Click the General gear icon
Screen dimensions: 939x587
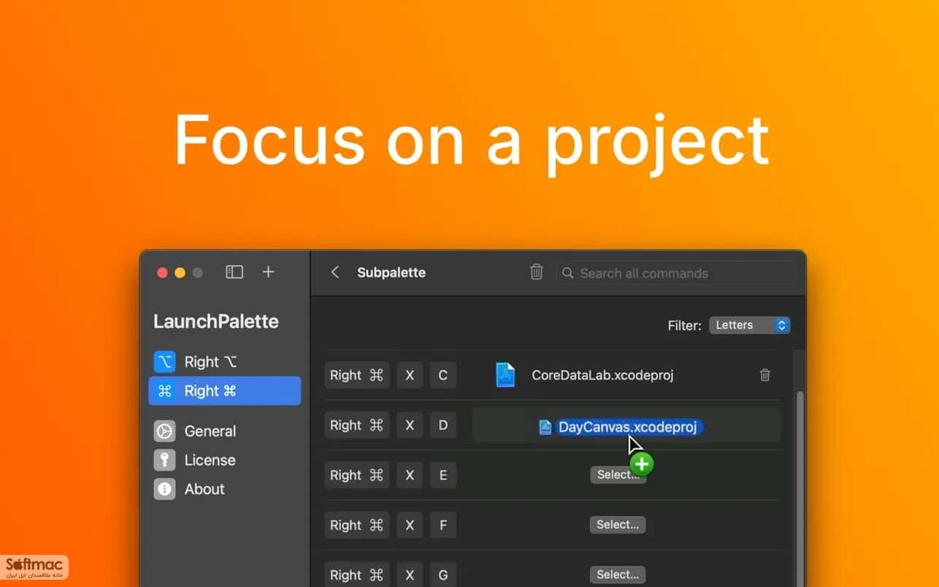tap(164, 431)
